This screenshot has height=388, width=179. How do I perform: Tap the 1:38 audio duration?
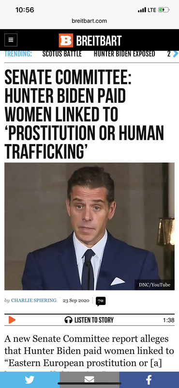(x=169, y=320)
